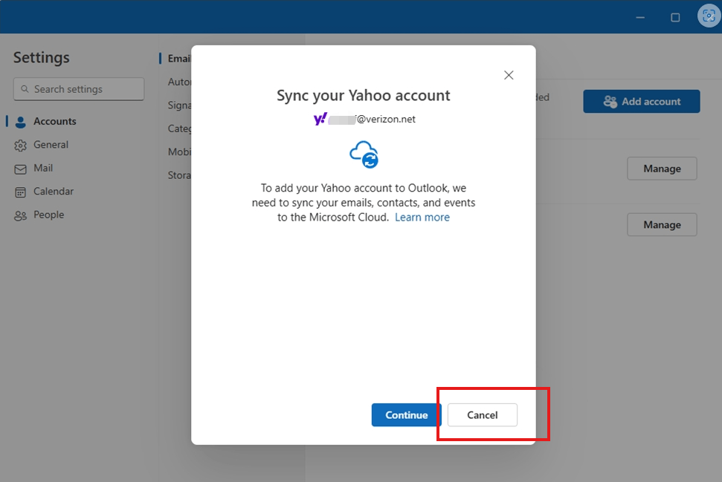Open Calendar settings icon
The height and width of the screenshot is (482, 722).
point(21,191)
